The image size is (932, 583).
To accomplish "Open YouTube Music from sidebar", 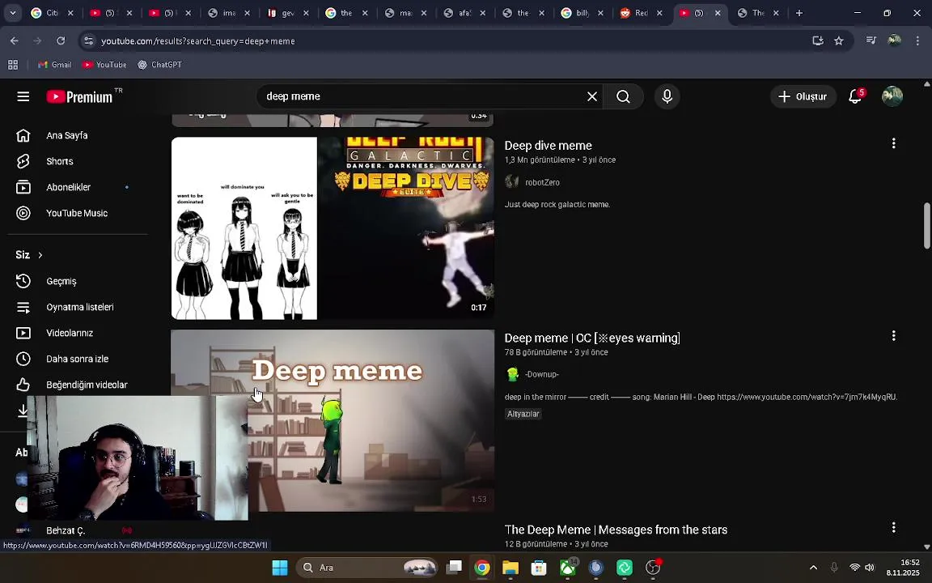I will click(78, 213).
